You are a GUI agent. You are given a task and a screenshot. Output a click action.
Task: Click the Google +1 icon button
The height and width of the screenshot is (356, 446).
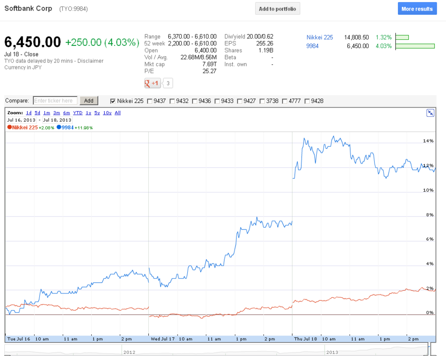(x=153, y=83)
